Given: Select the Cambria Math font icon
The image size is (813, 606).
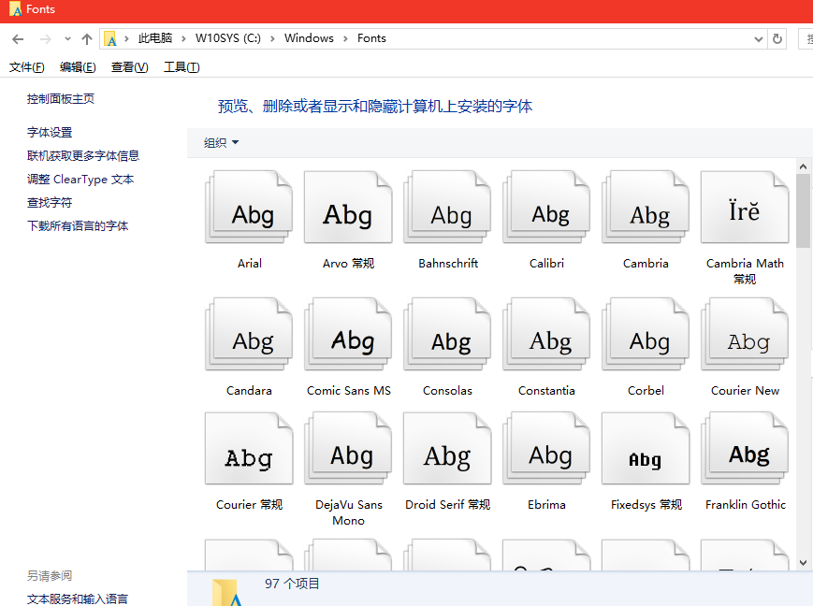Looking at the screenshot, I should (745, 207).
